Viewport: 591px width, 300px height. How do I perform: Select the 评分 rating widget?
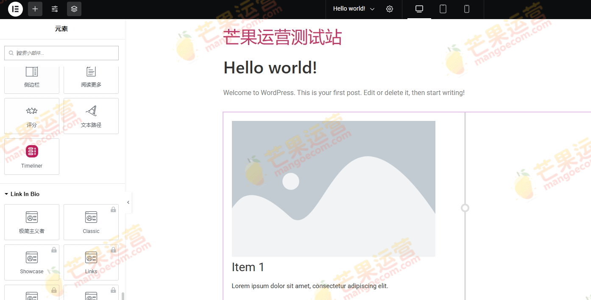pyautogui.click(x=31, y=116)
